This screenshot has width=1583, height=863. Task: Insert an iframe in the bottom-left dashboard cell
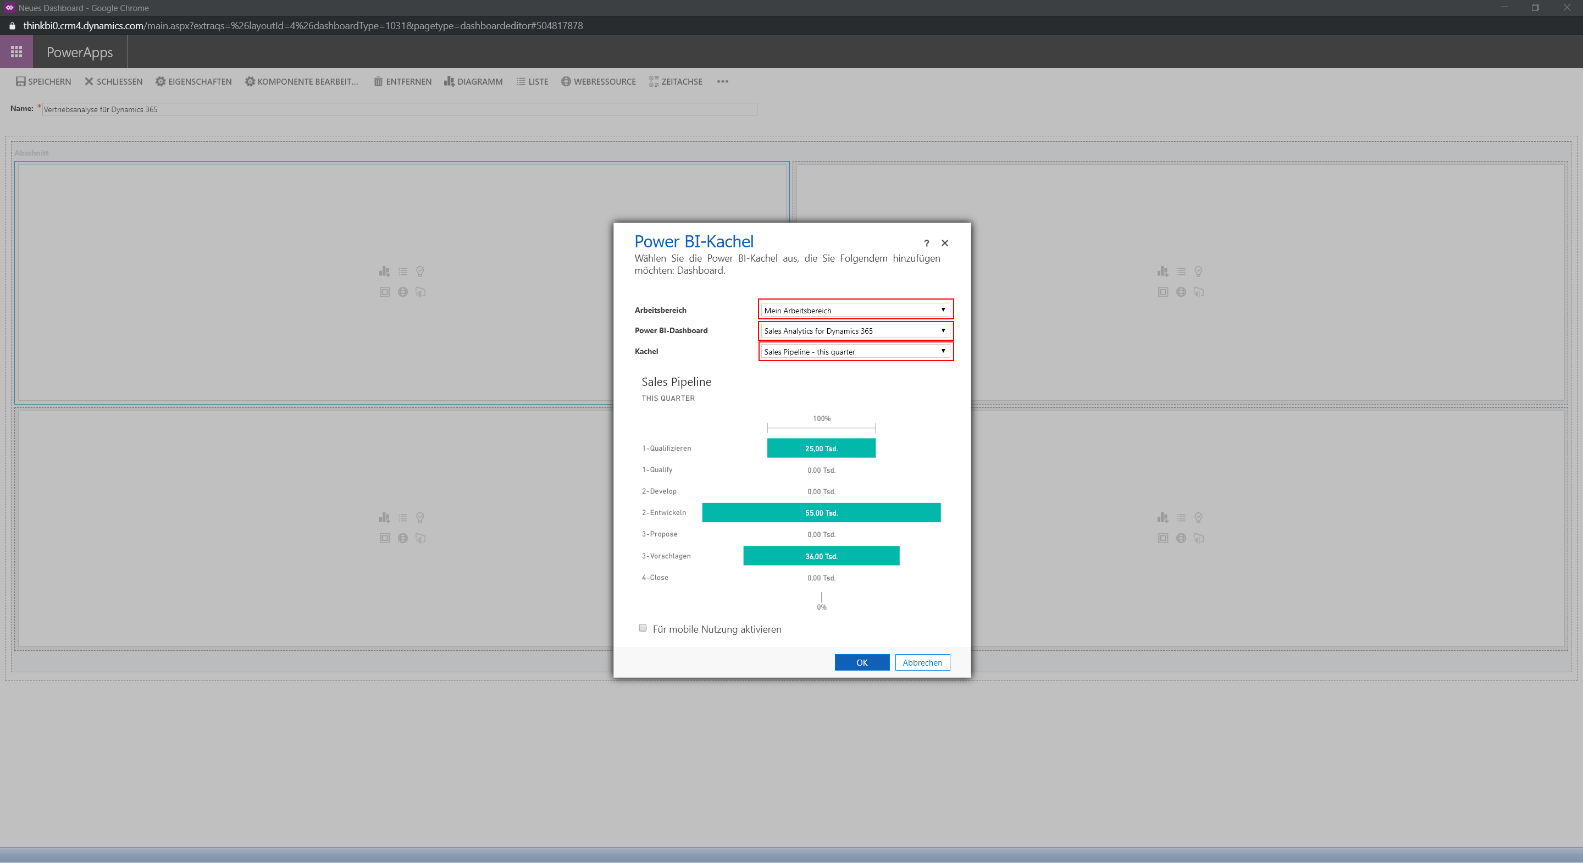point(385,539)
